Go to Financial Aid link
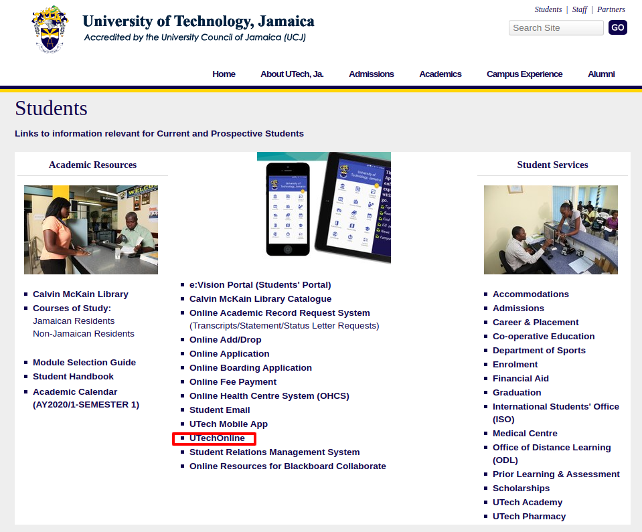This screenshot has width=642, height=532. pyautogui.click(x=520, y=379)
